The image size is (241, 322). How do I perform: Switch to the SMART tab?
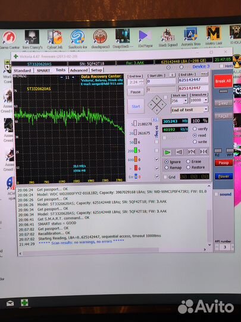[43, 70]
